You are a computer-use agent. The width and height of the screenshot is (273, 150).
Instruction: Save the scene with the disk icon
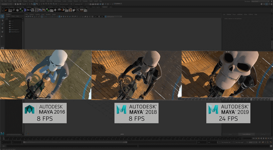click(x=20, y=4)
